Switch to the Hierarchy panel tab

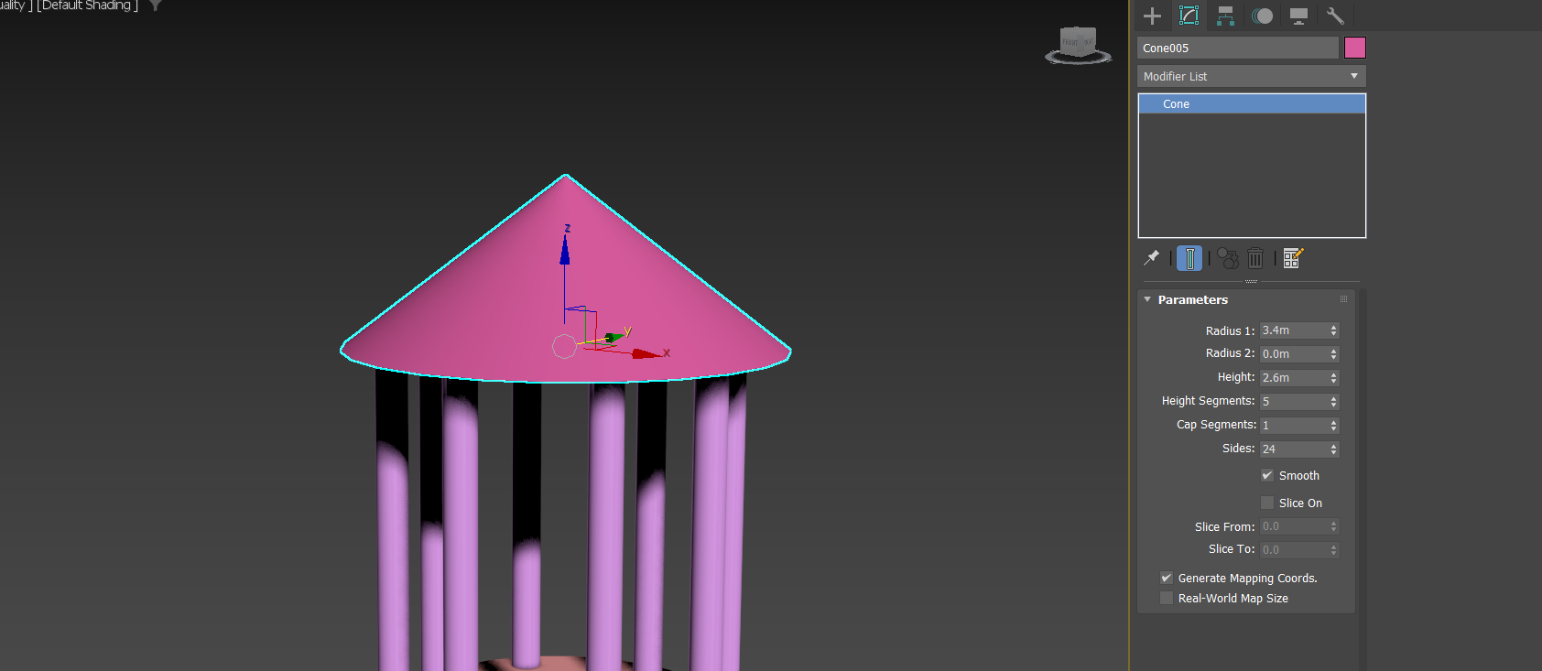1225,16
